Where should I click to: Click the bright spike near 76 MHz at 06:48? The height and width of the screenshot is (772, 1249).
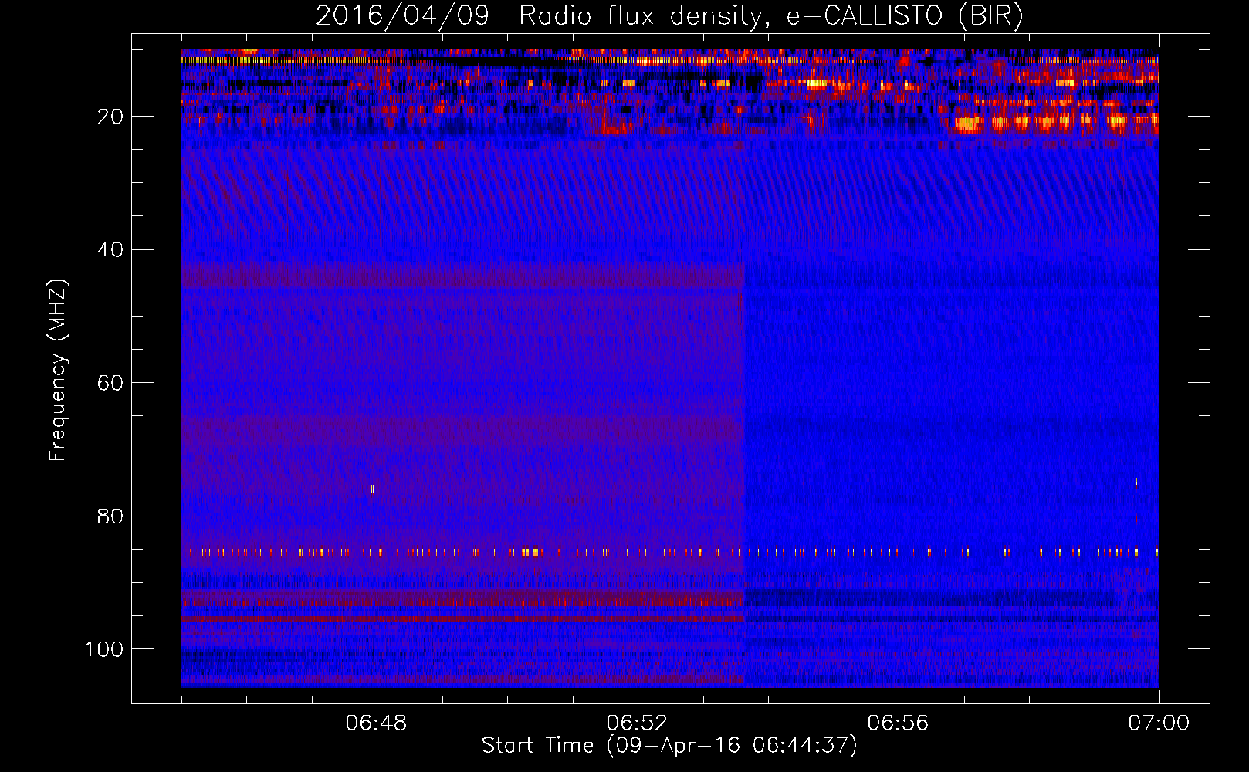pos(373,489)
